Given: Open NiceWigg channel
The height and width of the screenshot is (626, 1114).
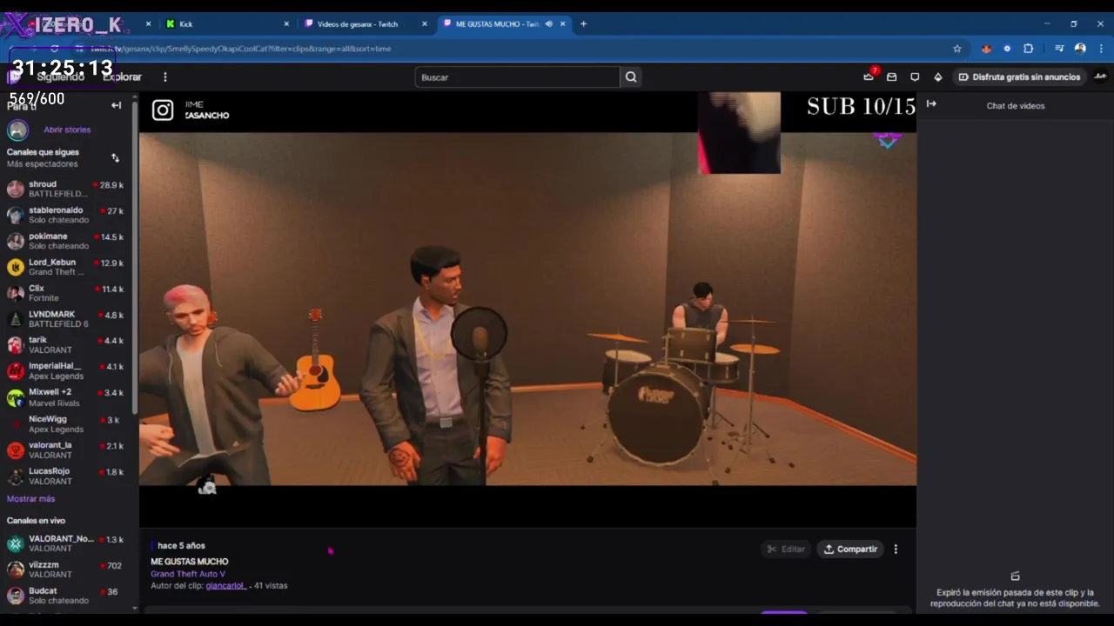Looking at the screenshot, I should (x=67, y=423).
